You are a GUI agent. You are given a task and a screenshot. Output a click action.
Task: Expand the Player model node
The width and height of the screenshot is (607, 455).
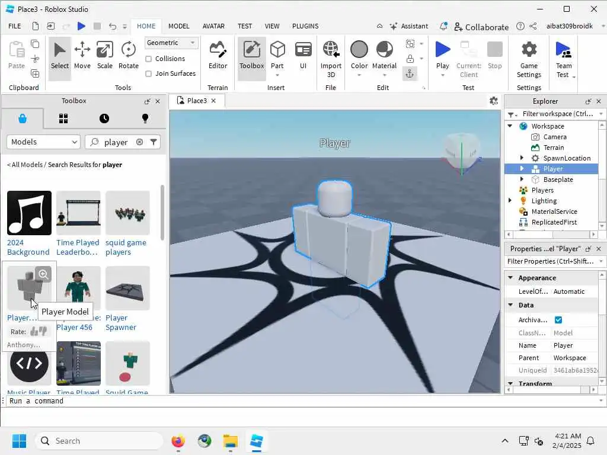pyautogui.click(x=522, y=169)
